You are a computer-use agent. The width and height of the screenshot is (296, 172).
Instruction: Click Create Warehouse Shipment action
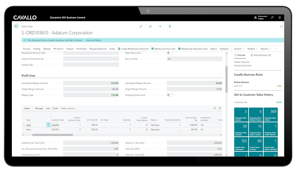133,49
